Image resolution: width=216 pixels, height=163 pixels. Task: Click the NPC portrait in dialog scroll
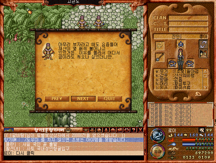point(48,52)
